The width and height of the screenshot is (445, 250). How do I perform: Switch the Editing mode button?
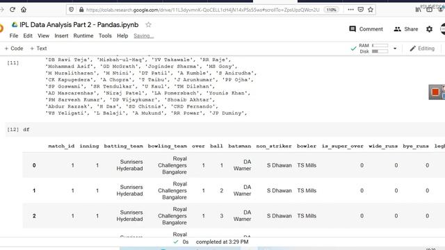422,49
